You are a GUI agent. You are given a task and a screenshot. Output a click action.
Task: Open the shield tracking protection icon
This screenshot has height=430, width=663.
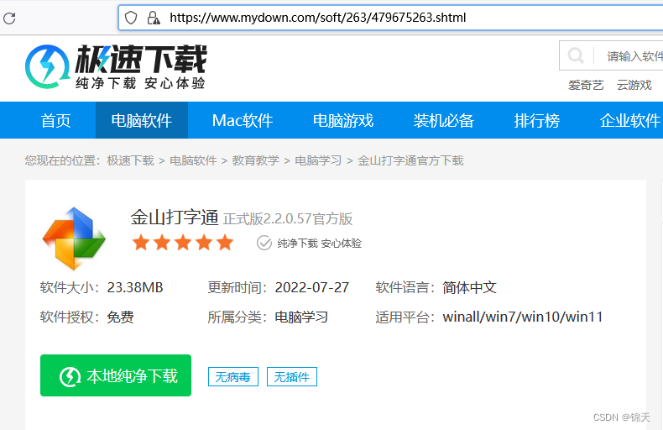(131, 18)
